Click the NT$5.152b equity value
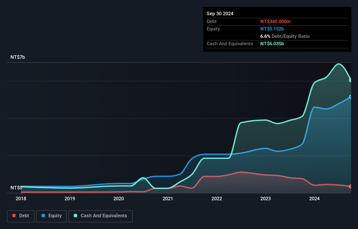The height and width of the screenshot is (229, 358). 272,29
